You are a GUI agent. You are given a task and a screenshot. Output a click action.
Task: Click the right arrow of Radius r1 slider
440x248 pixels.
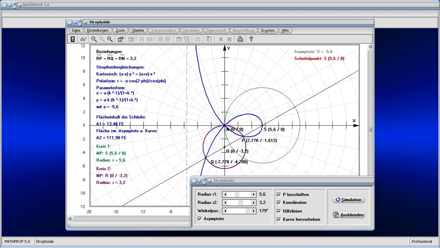pyautogui.click(x=254, y=195)
